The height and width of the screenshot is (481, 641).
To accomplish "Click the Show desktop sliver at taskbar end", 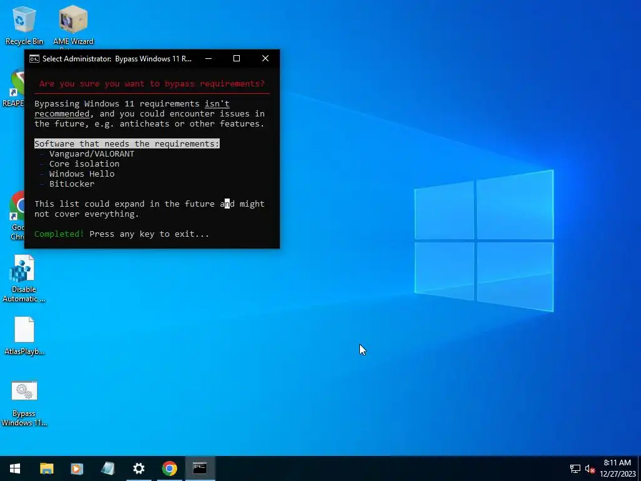I will (639, 468).
